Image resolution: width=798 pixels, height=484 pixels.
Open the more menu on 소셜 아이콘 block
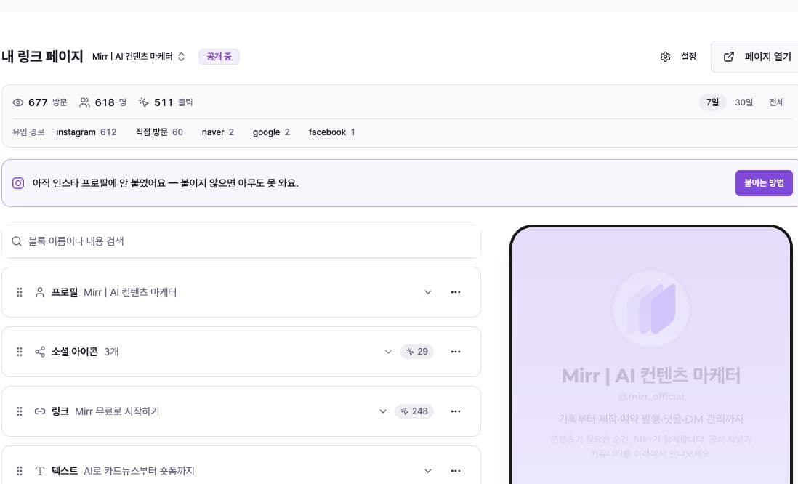click(x=456, y=352)
